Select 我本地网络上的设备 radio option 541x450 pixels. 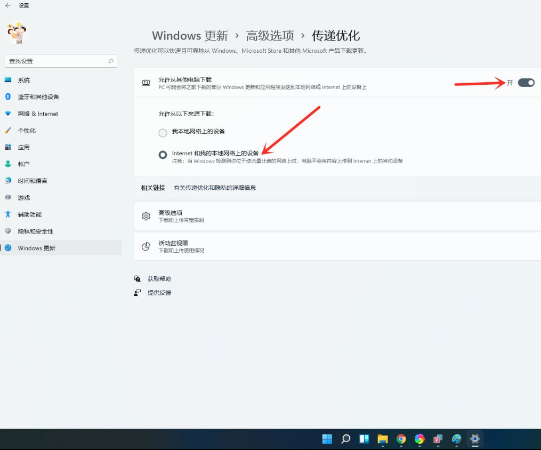point(163,133)
